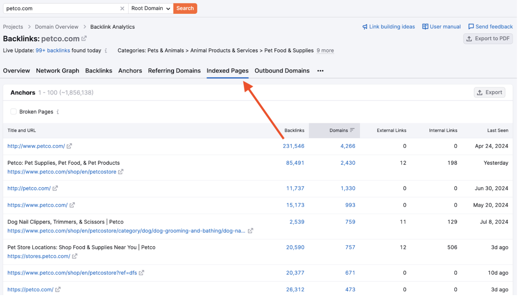Image resolution: width=518 pixels, height=298 pixels.
Task: Open the User manual link
Action: coord(445,27)
